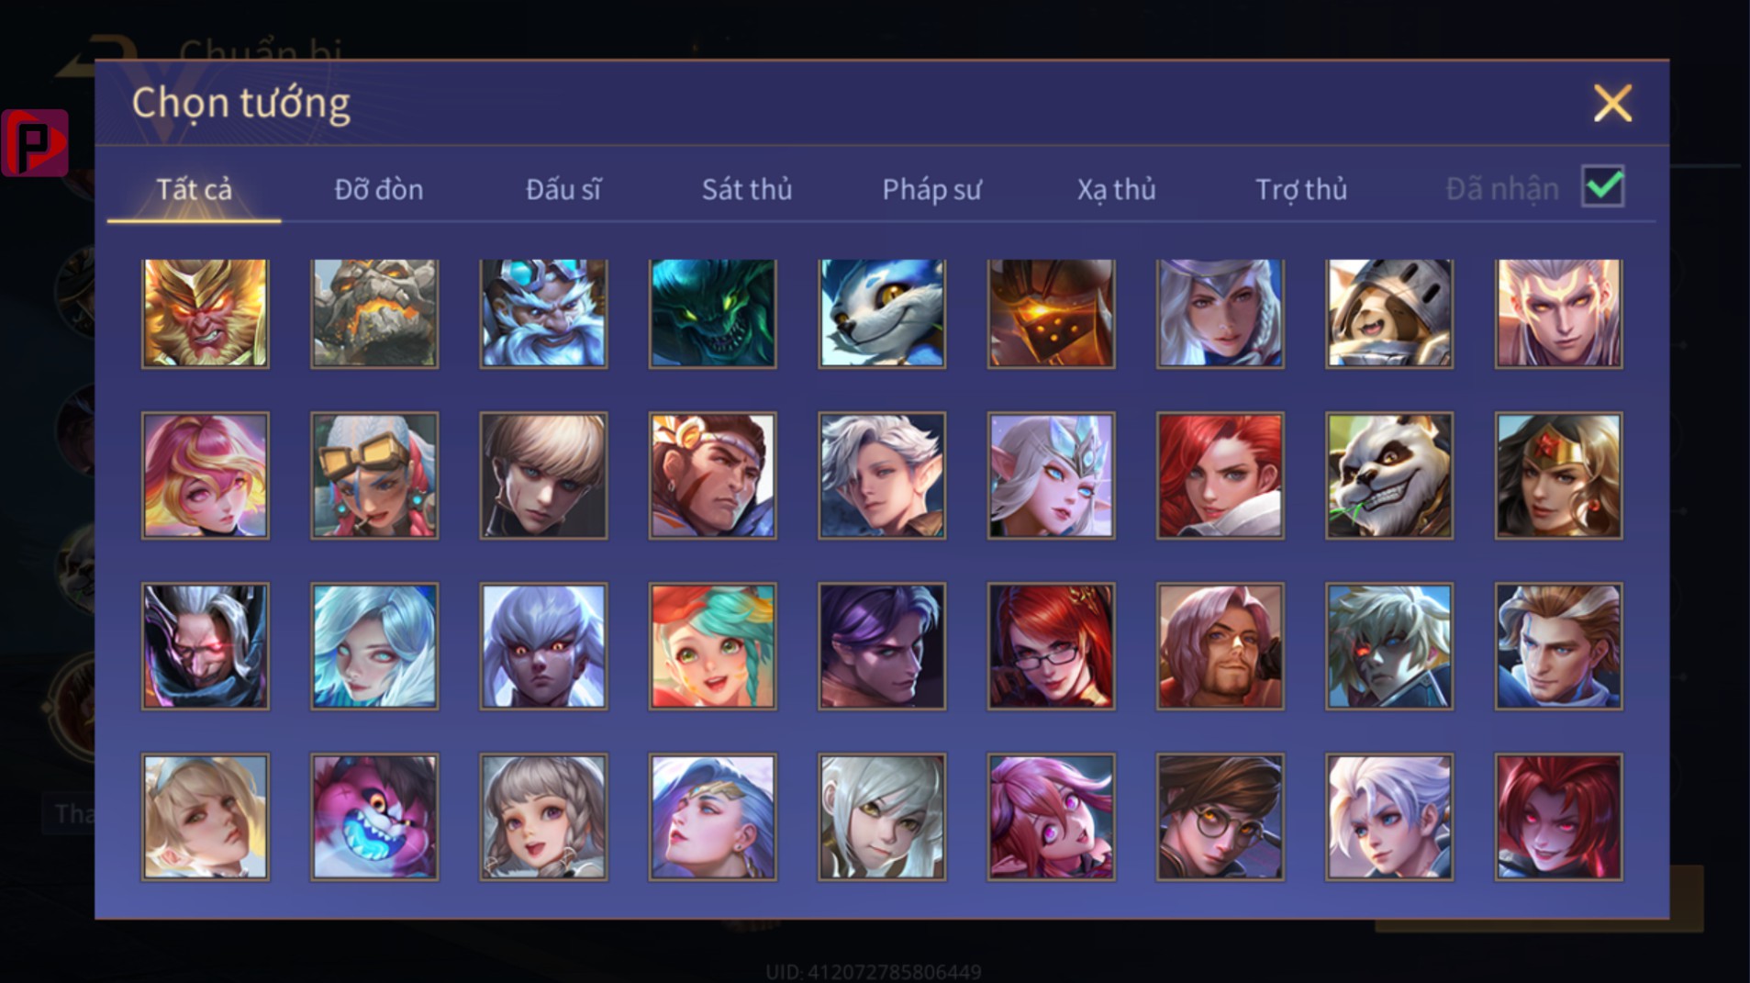Viewport: 1750px width, 983px height.
Task: Select the golden monkey king hero portrait
Action: tap(206, 314)
